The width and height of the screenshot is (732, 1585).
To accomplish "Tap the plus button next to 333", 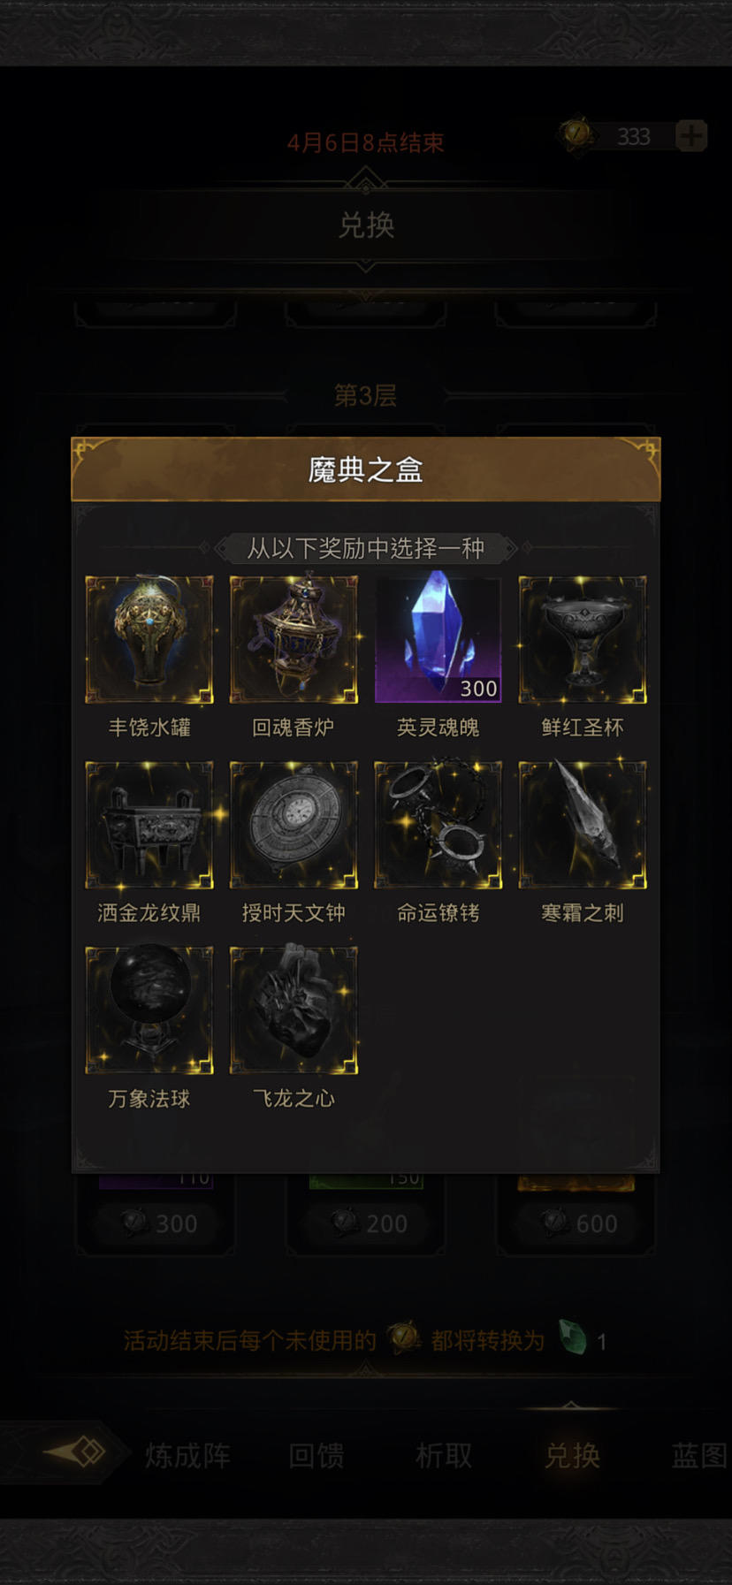I will coord(691,136).
